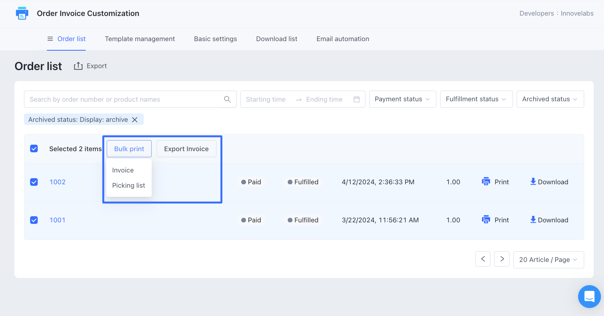The height and width of the screenshot is (316, 604).
Task: Click the Export icon beside Order list heading
Action: [78, 66]
